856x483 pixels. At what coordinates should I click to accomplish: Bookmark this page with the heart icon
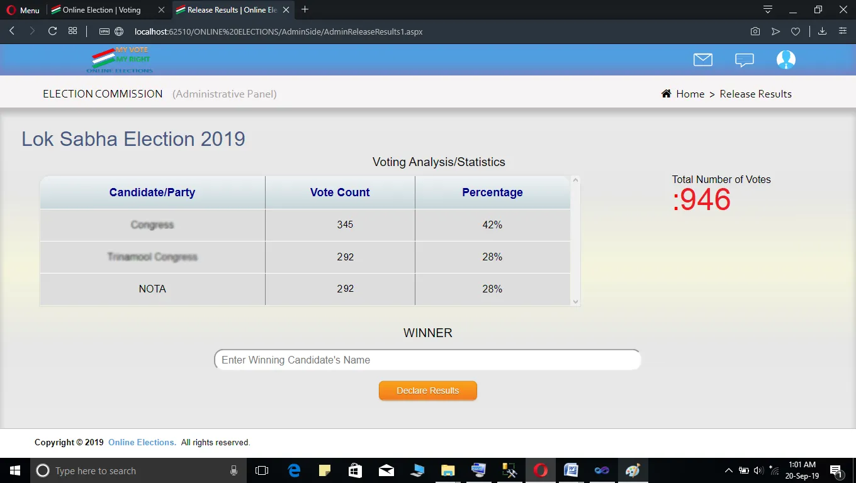796,31
